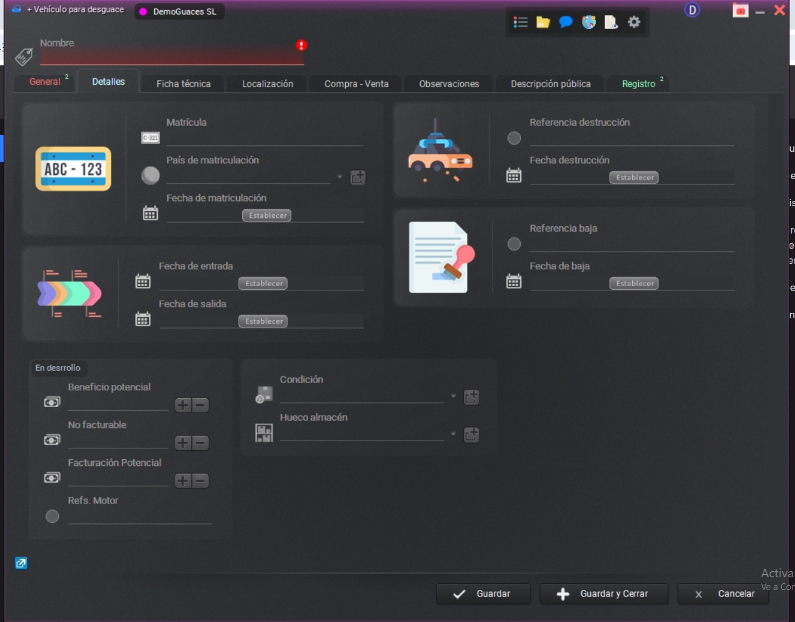Click the round indicator beside Referencia destrucción

pos(514,138)
